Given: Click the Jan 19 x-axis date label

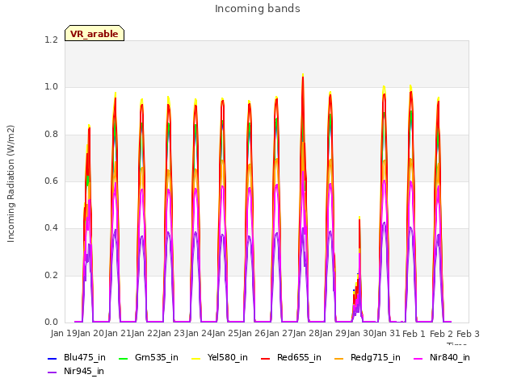Looking at the screenshot, I should coord(64,333).
